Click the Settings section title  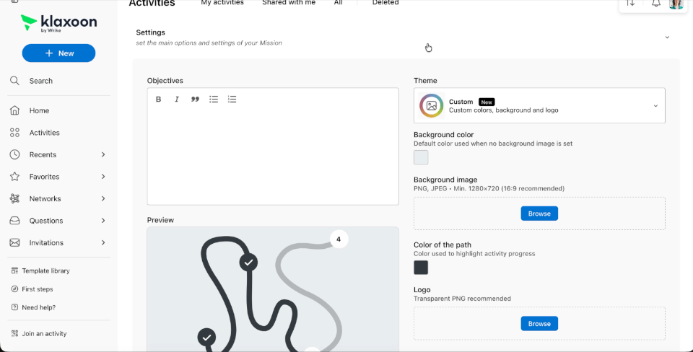[x=151, y=32]
